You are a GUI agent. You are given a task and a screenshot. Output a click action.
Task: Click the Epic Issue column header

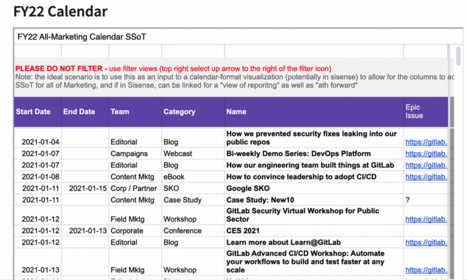point(414,112)
